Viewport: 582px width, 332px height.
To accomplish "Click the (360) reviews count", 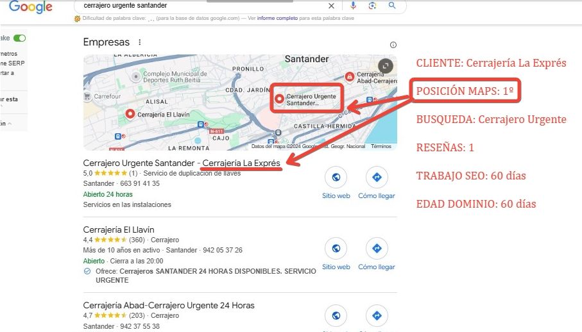I will 137,240.
